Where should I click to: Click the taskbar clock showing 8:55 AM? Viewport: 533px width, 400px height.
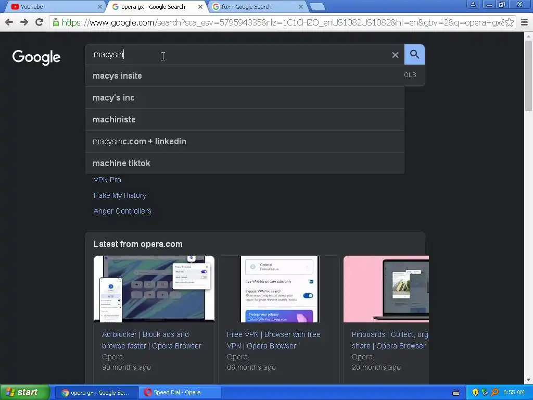tap(514, 393)
